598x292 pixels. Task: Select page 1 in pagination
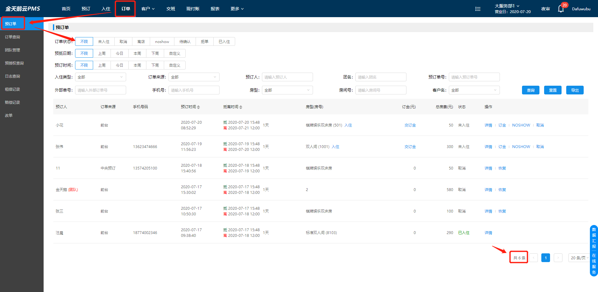[x=546, y=258]
